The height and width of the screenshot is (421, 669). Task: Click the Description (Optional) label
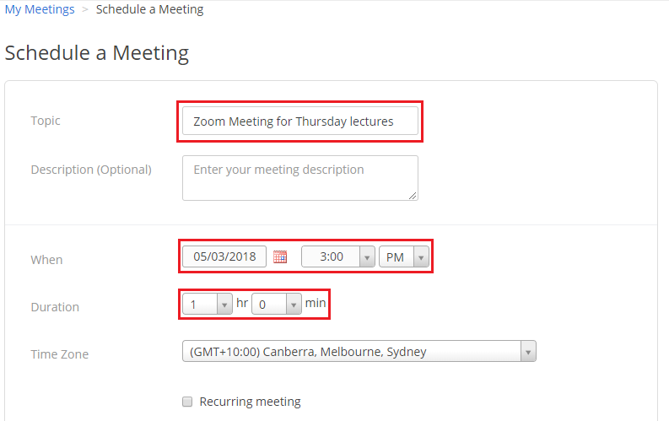[91, 170]
